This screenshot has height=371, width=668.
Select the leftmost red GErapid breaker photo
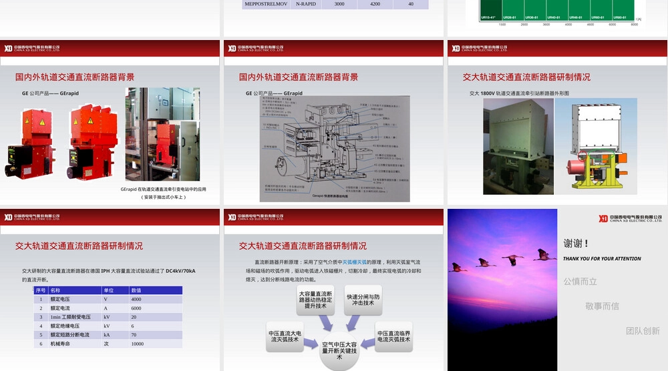(30, 143)
